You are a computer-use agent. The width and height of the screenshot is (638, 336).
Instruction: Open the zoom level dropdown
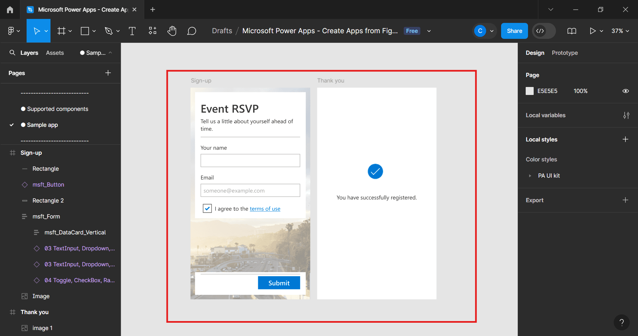click(x=620, y=31)
